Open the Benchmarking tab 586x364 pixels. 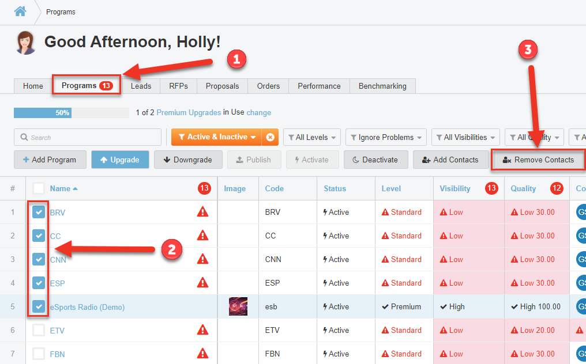[382, 86]
